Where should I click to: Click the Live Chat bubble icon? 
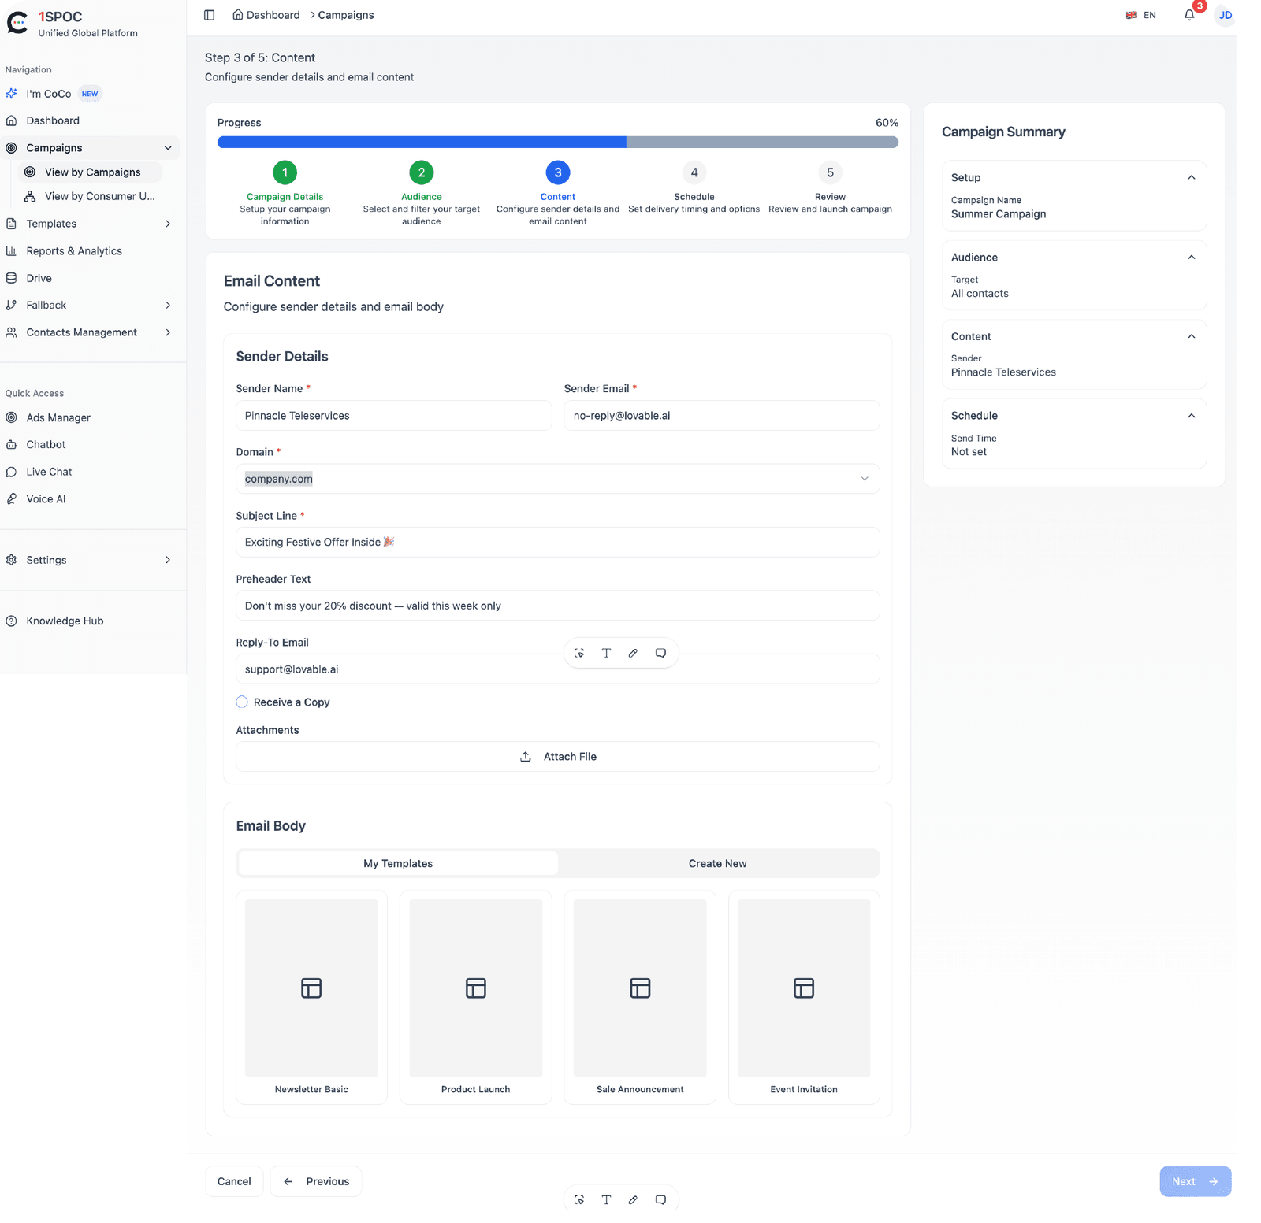(12, 472)
